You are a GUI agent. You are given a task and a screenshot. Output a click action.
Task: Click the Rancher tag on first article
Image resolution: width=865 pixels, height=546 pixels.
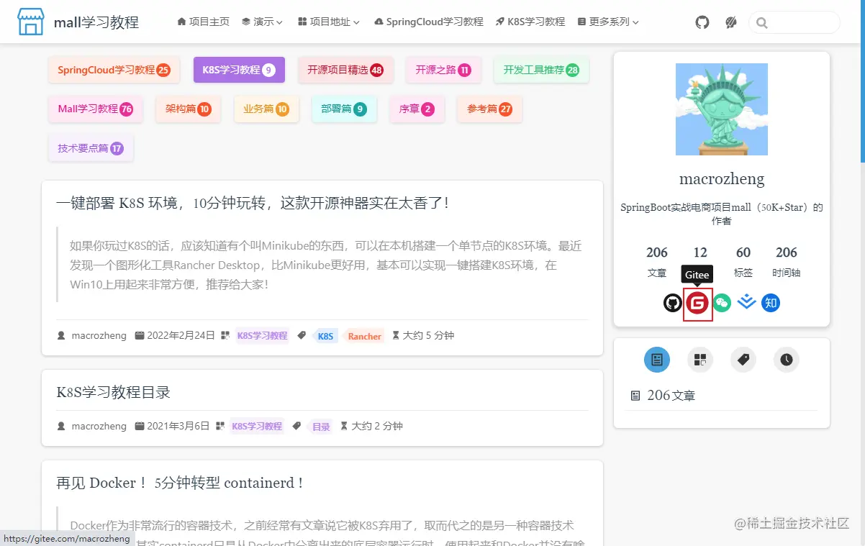[x=363, y=336]
